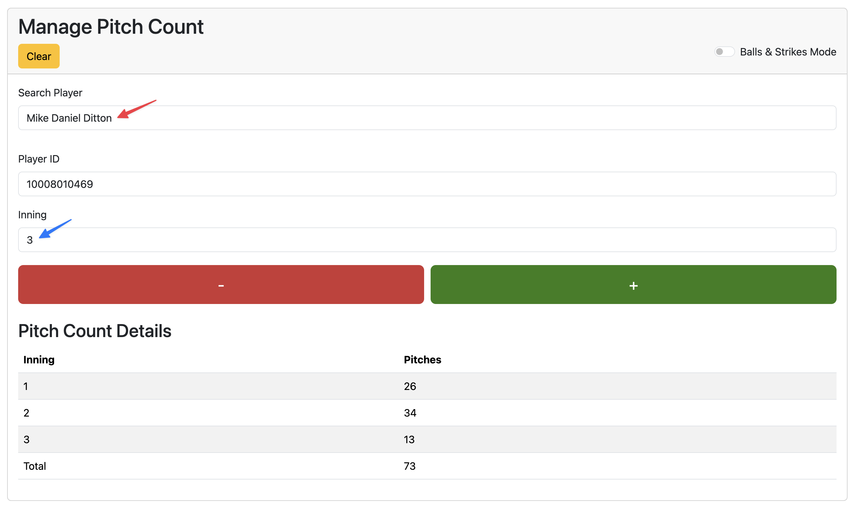Click the Total row label in the table
The width and height of the screenshot is (856, 510).
(x=34, y=466)
